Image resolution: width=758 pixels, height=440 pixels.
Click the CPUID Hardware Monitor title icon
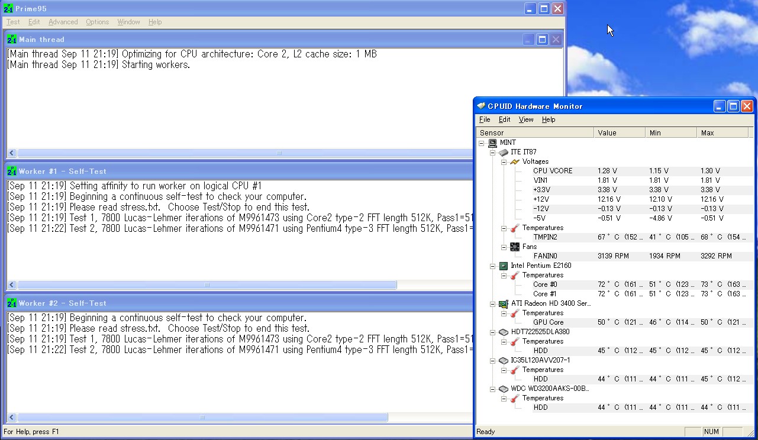click(481, 106)
